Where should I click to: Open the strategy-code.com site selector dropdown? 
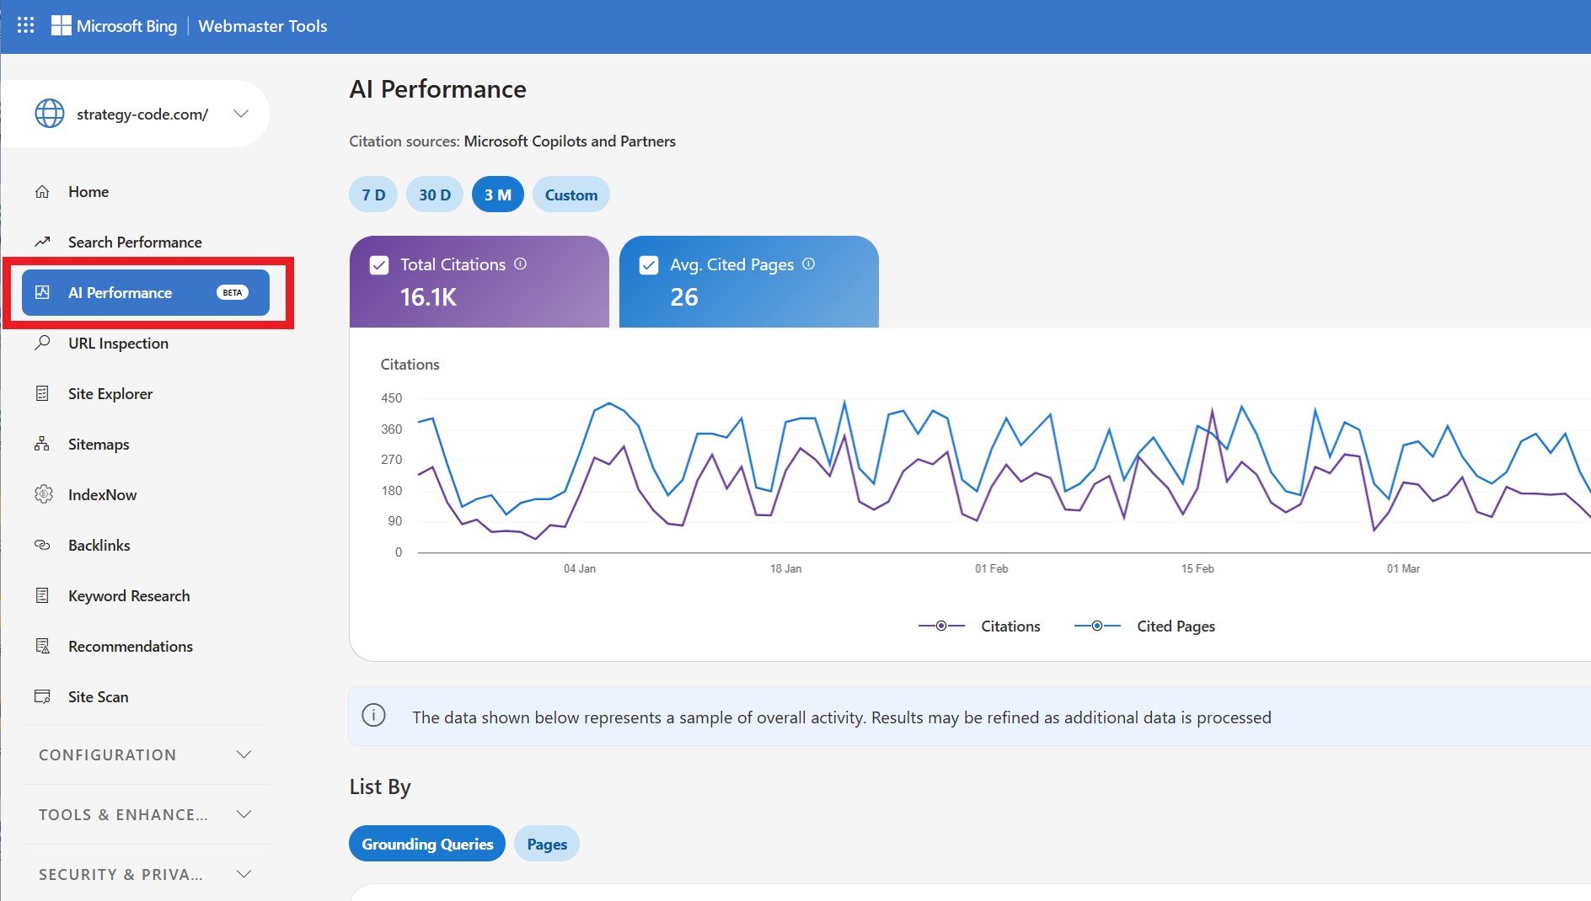241,114
